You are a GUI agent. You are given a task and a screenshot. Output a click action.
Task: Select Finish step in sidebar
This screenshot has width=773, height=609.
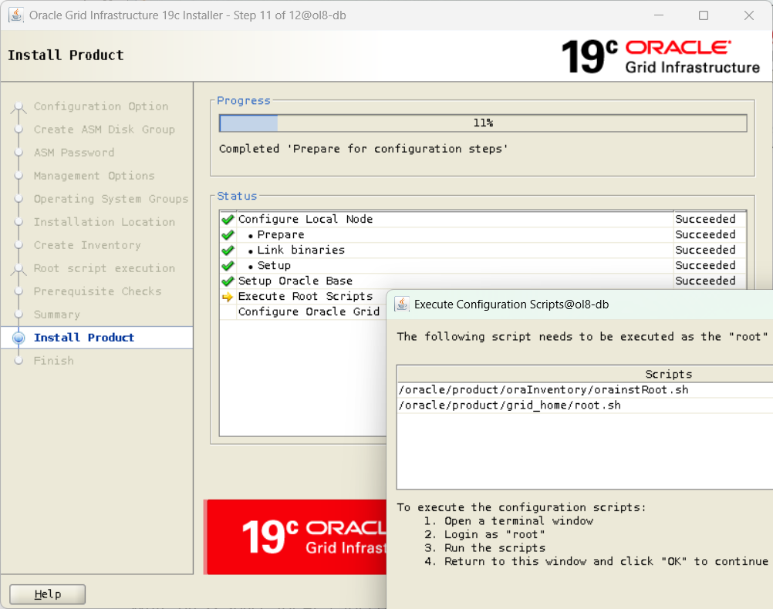coord(53,361)
